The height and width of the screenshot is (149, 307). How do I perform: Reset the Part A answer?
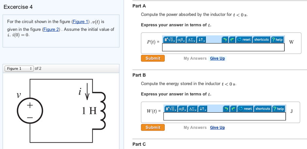[x=244, y=40]
